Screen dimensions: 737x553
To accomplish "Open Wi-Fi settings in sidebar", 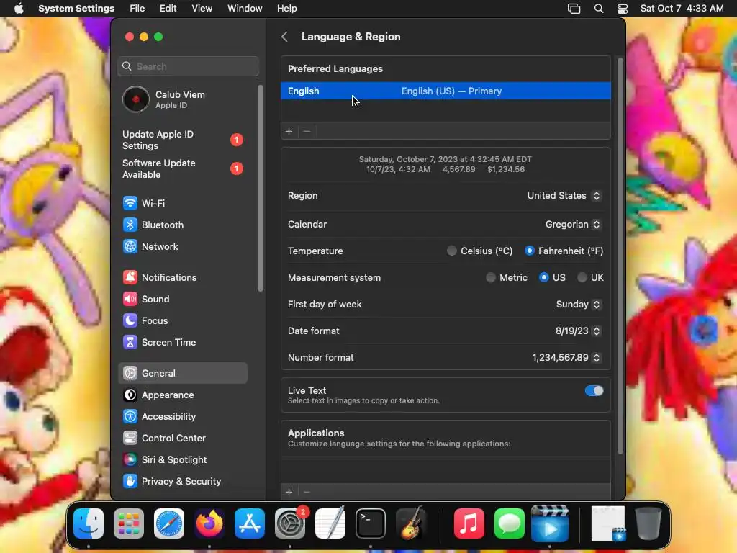I will (x=182, y=203).
